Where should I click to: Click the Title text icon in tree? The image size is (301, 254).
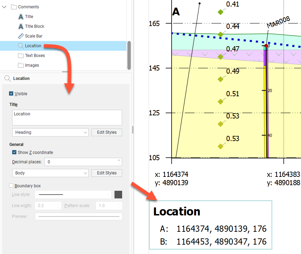tap(21, 17)
